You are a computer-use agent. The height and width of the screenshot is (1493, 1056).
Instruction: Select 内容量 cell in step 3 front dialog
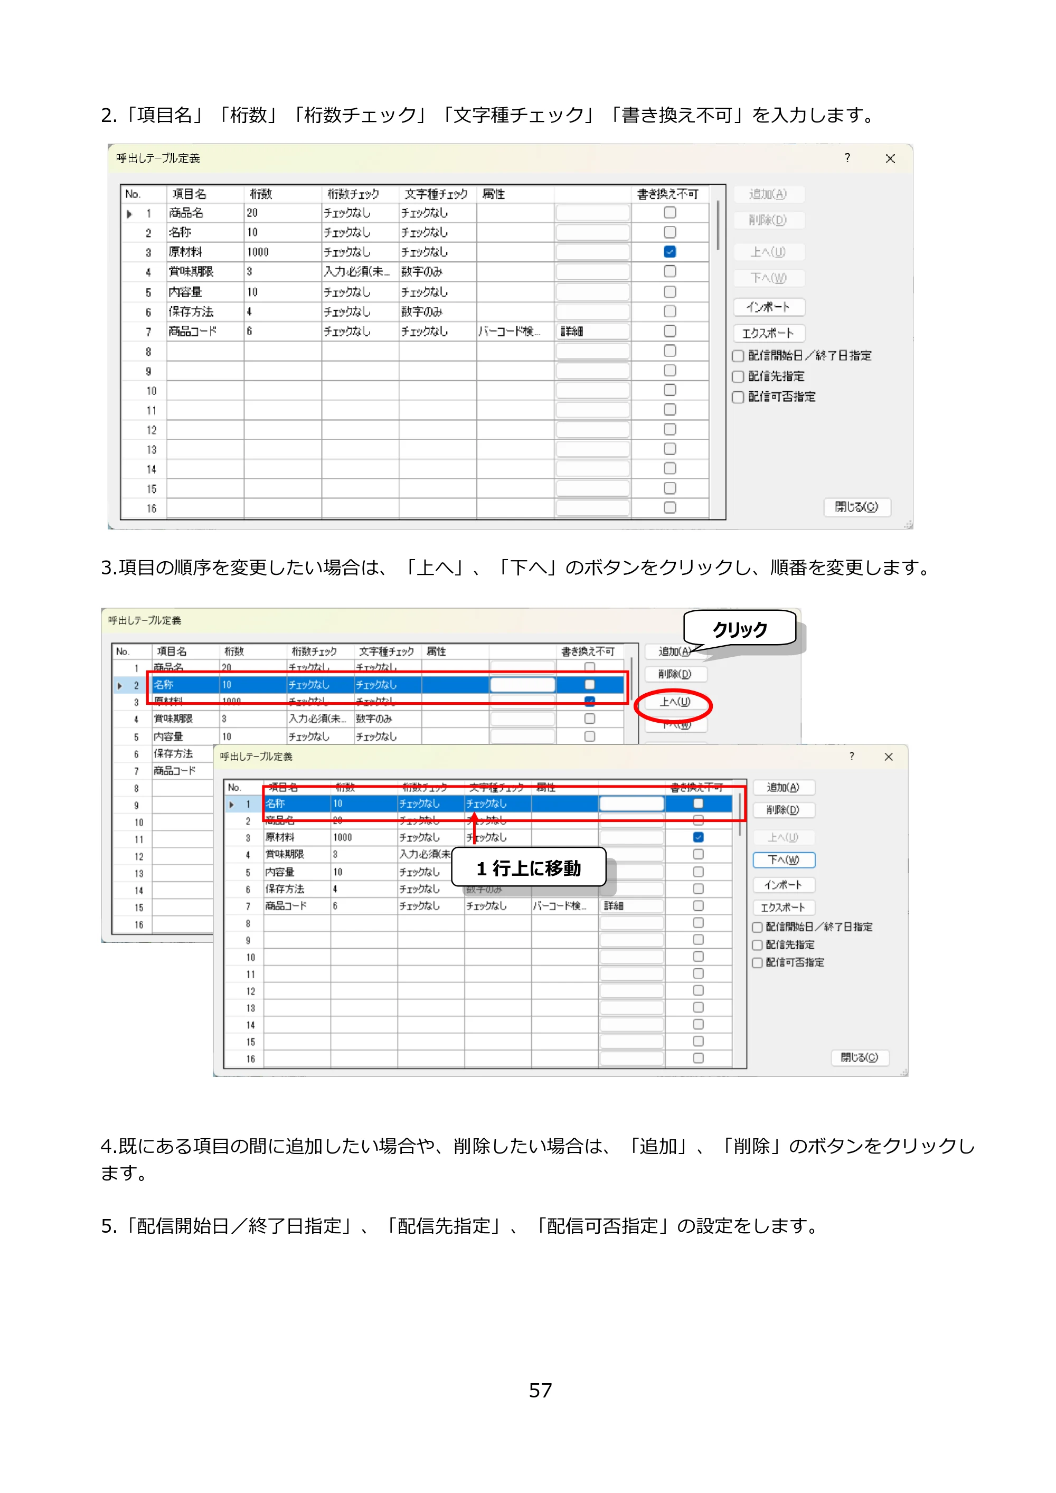click(x=297, y=872)
